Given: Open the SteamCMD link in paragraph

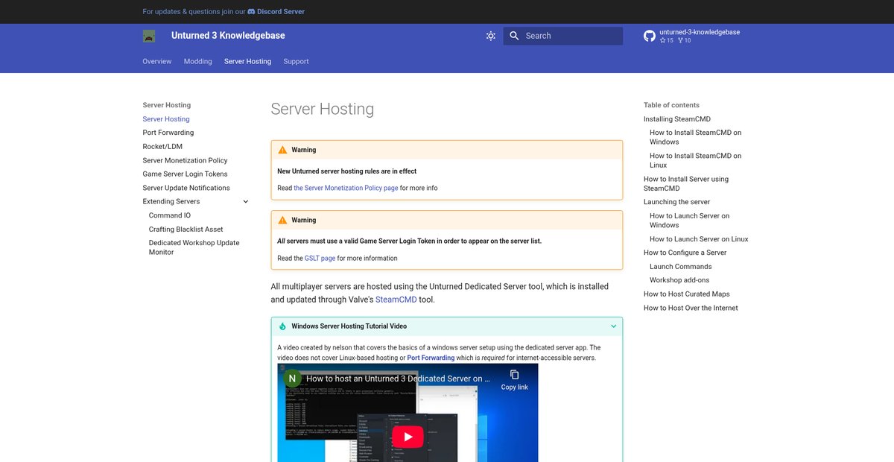Looking at the screenshot, I should pos(396,300).
